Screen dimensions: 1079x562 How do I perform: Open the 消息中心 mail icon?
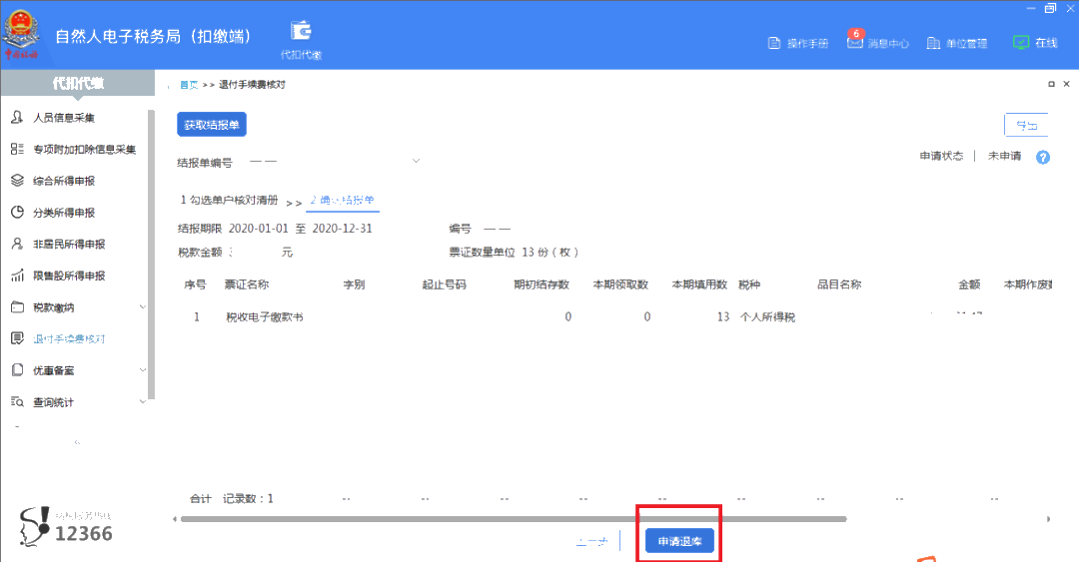pos(854,43)
